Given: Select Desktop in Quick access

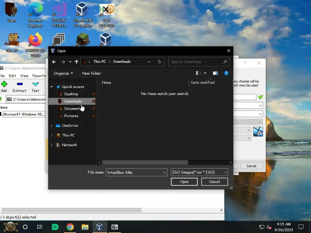Looking at the screenshot, I should [71, 94].
